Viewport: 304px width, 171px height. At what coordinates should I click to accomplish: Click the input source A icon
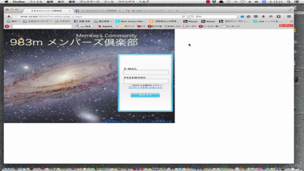click(264, 2)
